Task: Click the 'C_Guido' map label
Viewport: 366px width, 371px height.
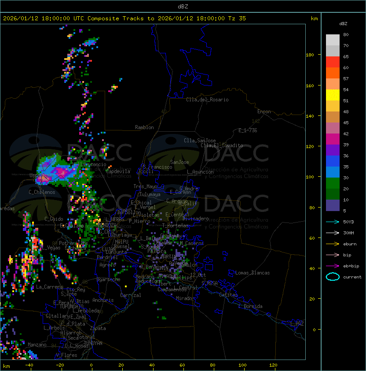Action: pyautogui.click(x=54, y=219)
